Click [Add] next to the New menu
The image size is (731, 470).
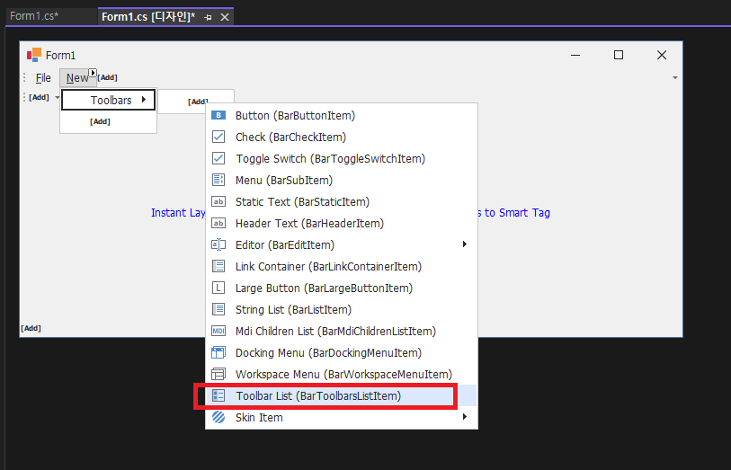[x=107, y=77]
